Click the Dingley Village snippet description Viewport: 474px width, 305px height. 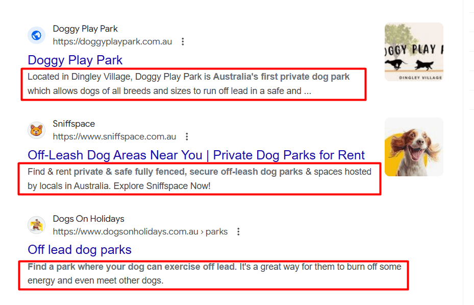point(189,84)
